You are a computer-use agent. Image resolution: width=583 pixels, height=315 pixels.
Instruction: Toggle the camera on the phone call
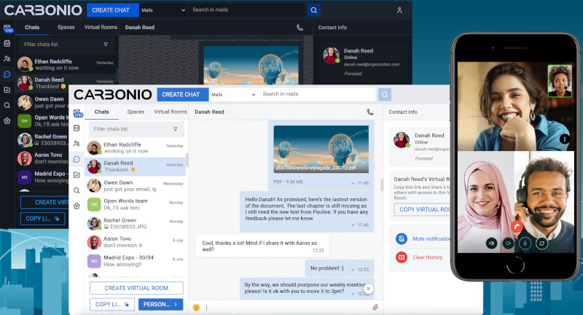pos(509,243)
